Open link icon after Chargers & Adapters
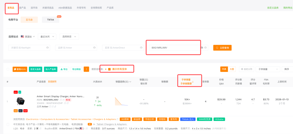Viewport: 293px width, 134px height. click(117, 119)
